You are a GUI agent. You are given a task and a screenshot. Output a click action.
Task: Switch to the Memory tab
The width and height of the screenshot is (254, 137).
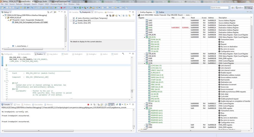(x=48, y=105)
